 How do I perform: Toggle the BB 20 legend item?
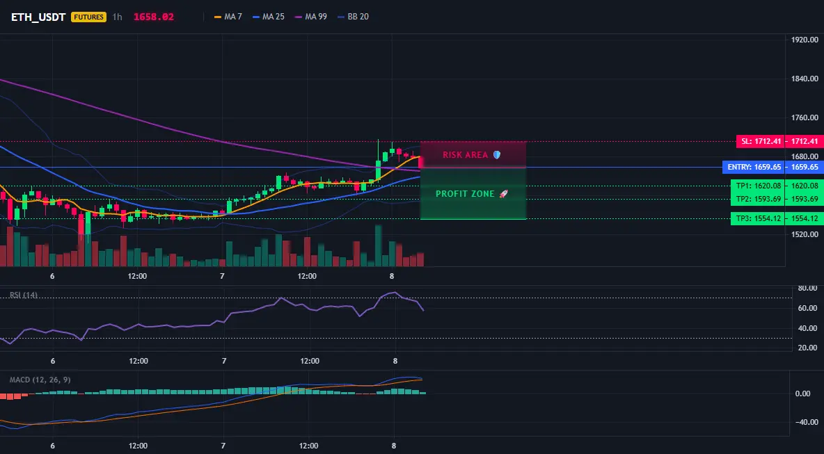[x=353, y=17]
